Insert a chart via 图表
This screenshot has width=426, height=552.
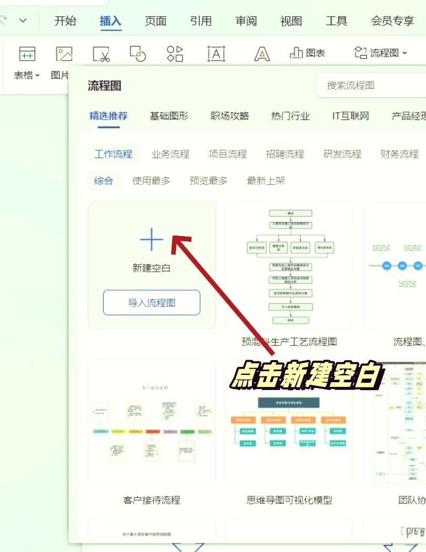(307, 53)
